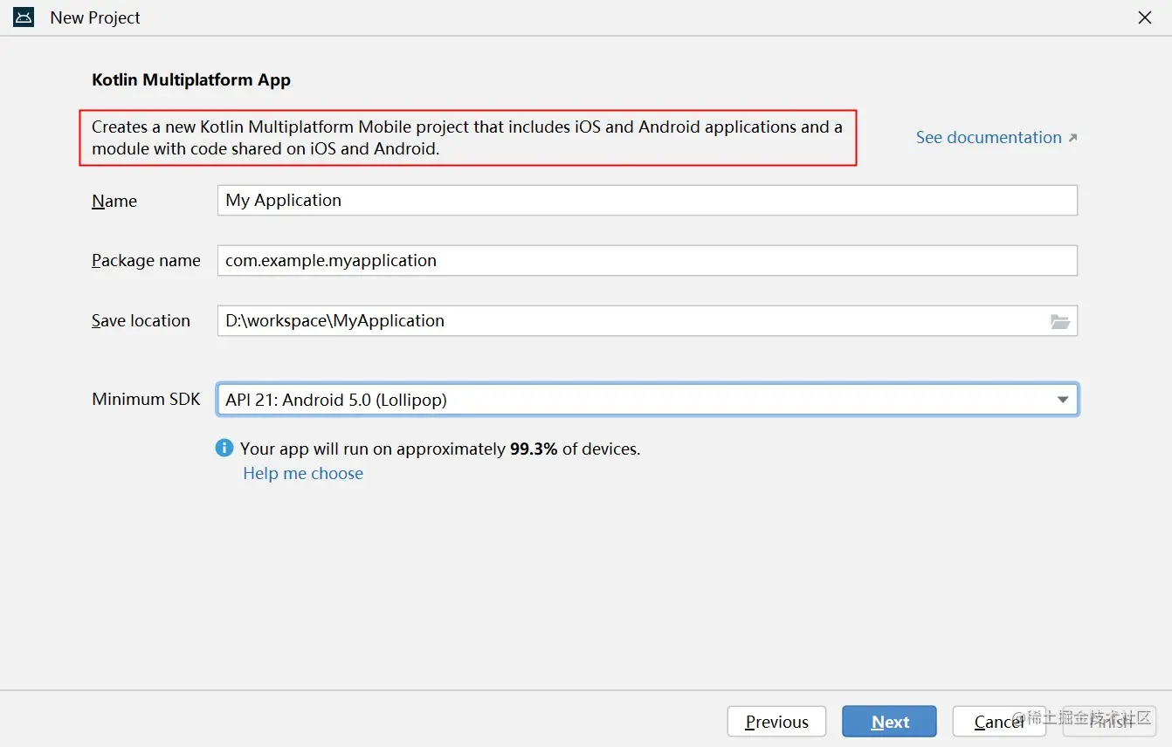
Task: Click the external-link arrow beside See documentation
Action: (x=1073, y=138)
